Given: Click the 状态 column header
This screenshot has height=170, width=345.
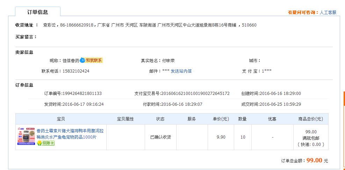Looking at the screenshot, I should click(x=160, y=119).
